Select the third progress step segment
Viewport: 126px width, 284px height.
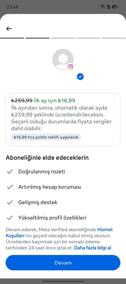[63, 38]
